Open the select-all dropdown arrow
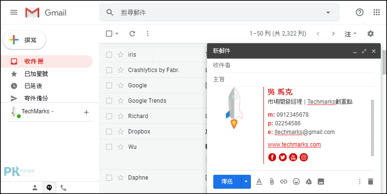 coord(117,34)
